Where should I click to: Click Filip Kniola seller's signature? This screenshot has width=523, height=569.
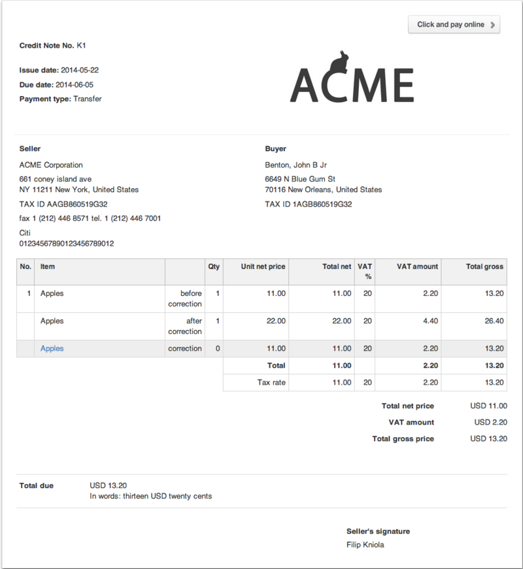(x=364, y=544)
